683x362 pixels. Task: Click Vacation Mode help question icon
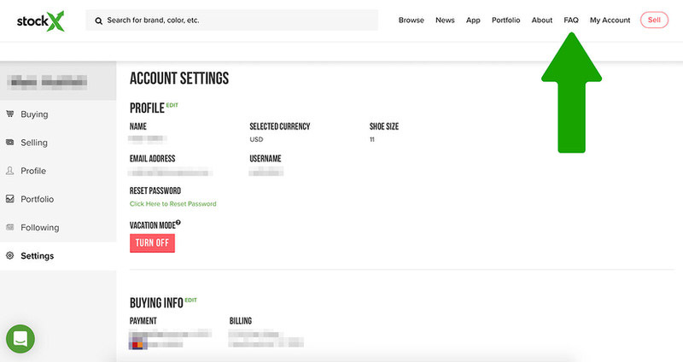178,223
